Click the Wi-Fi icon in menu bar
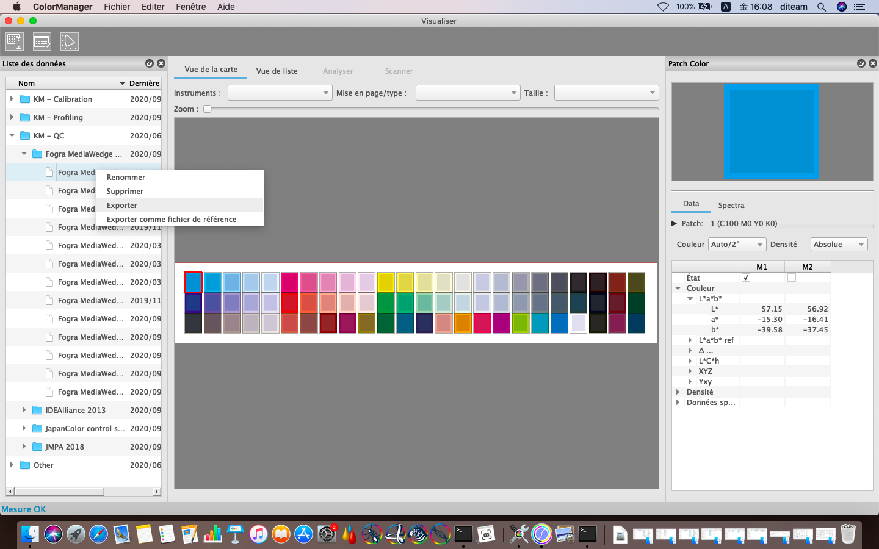This screenshot has width=879, height=549. 663,7
